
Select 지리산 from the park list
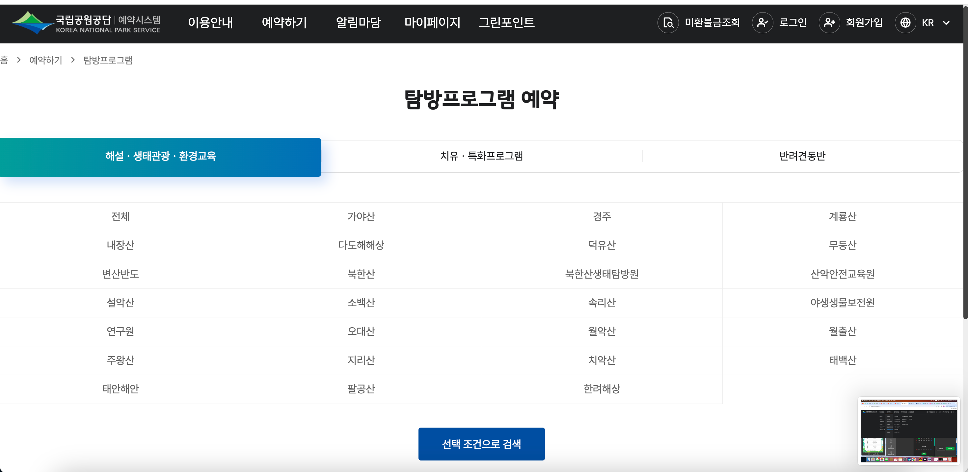pos(361,360)
